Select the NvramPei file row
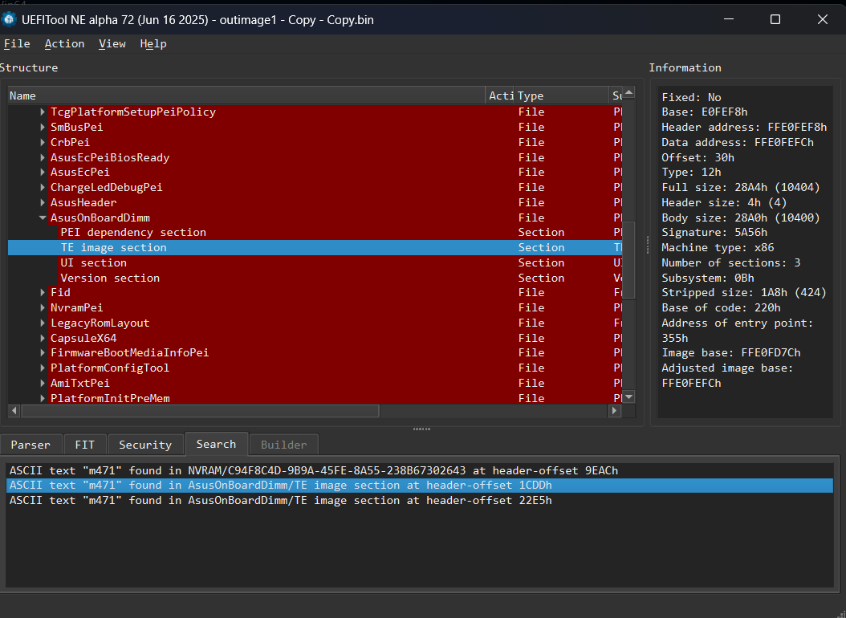The height and width of the screenshot is (618, 846). pos(315,307)
